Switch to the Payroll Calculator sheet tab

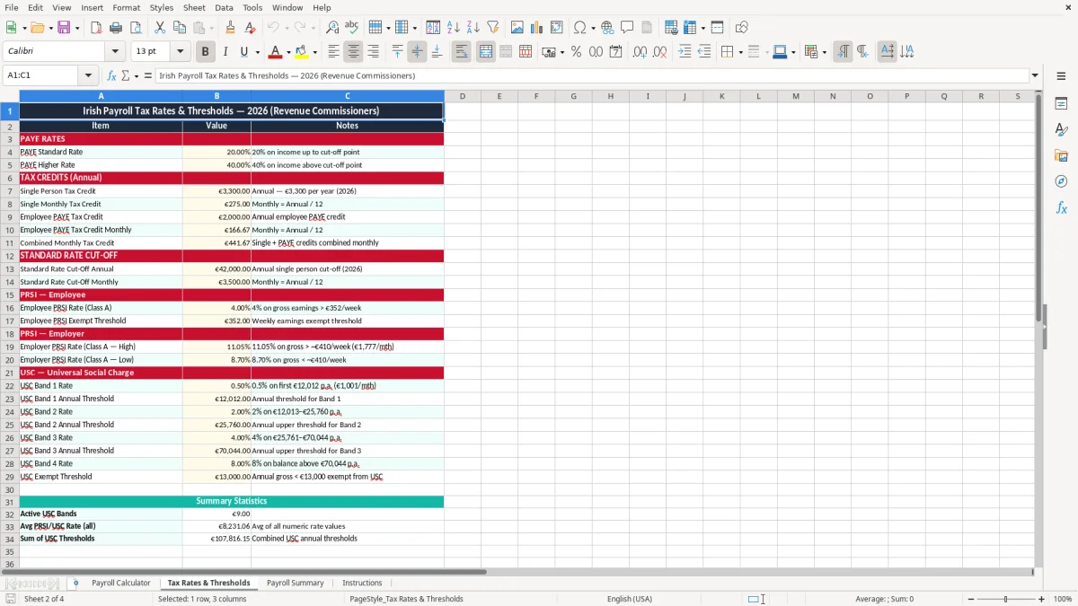point(120,583)
